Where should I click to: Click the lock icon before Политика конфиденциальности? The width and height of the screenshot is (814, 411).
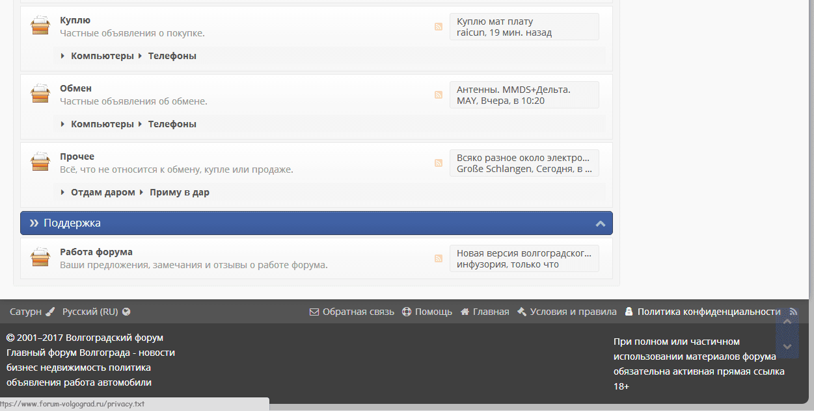click(629, 312)
